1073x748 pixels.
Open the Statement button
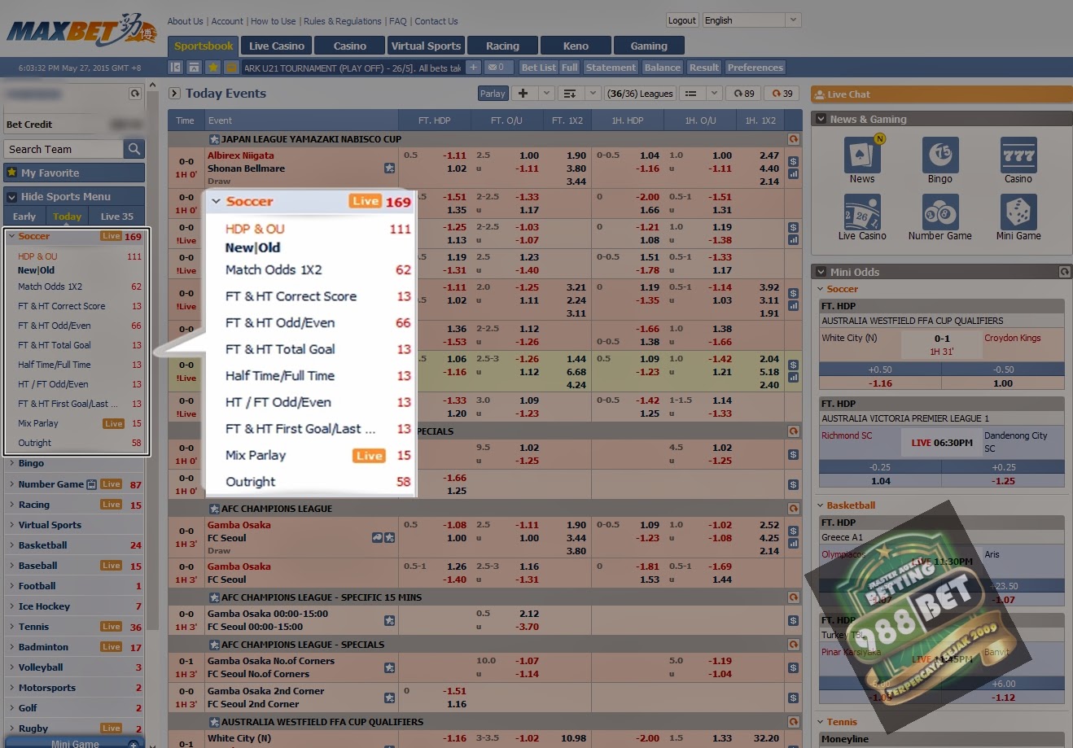(x=611, y=68)
